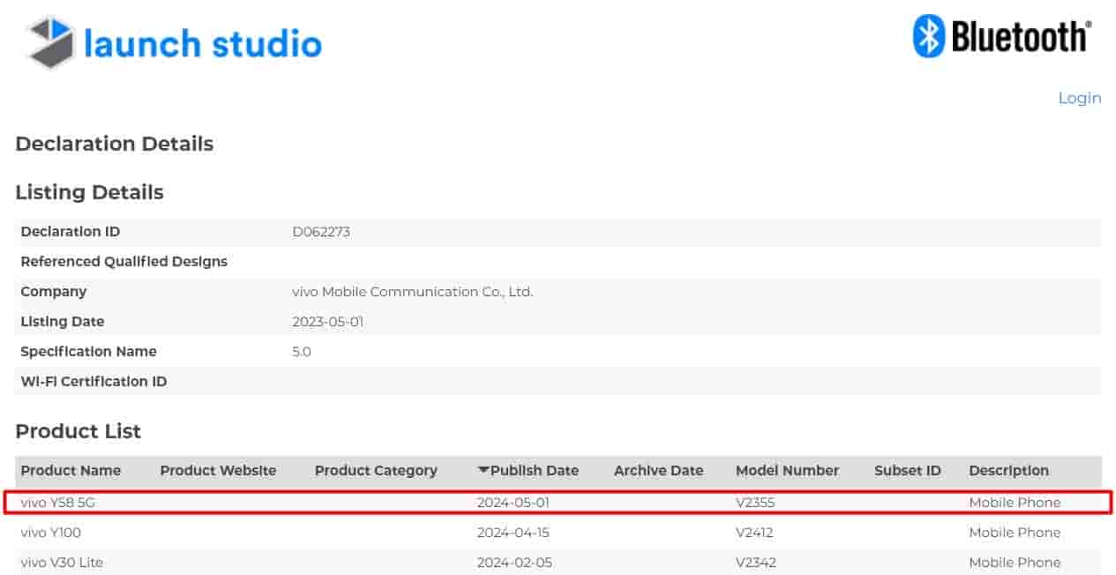Click the vivo V30 Lite row
This screenshot has width=1116, height=575.
(x=60, y=562)
